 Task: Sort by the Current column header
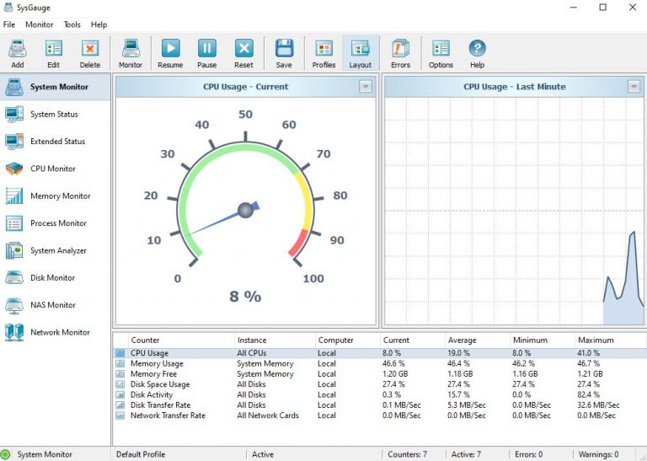[x=412, y=340]
